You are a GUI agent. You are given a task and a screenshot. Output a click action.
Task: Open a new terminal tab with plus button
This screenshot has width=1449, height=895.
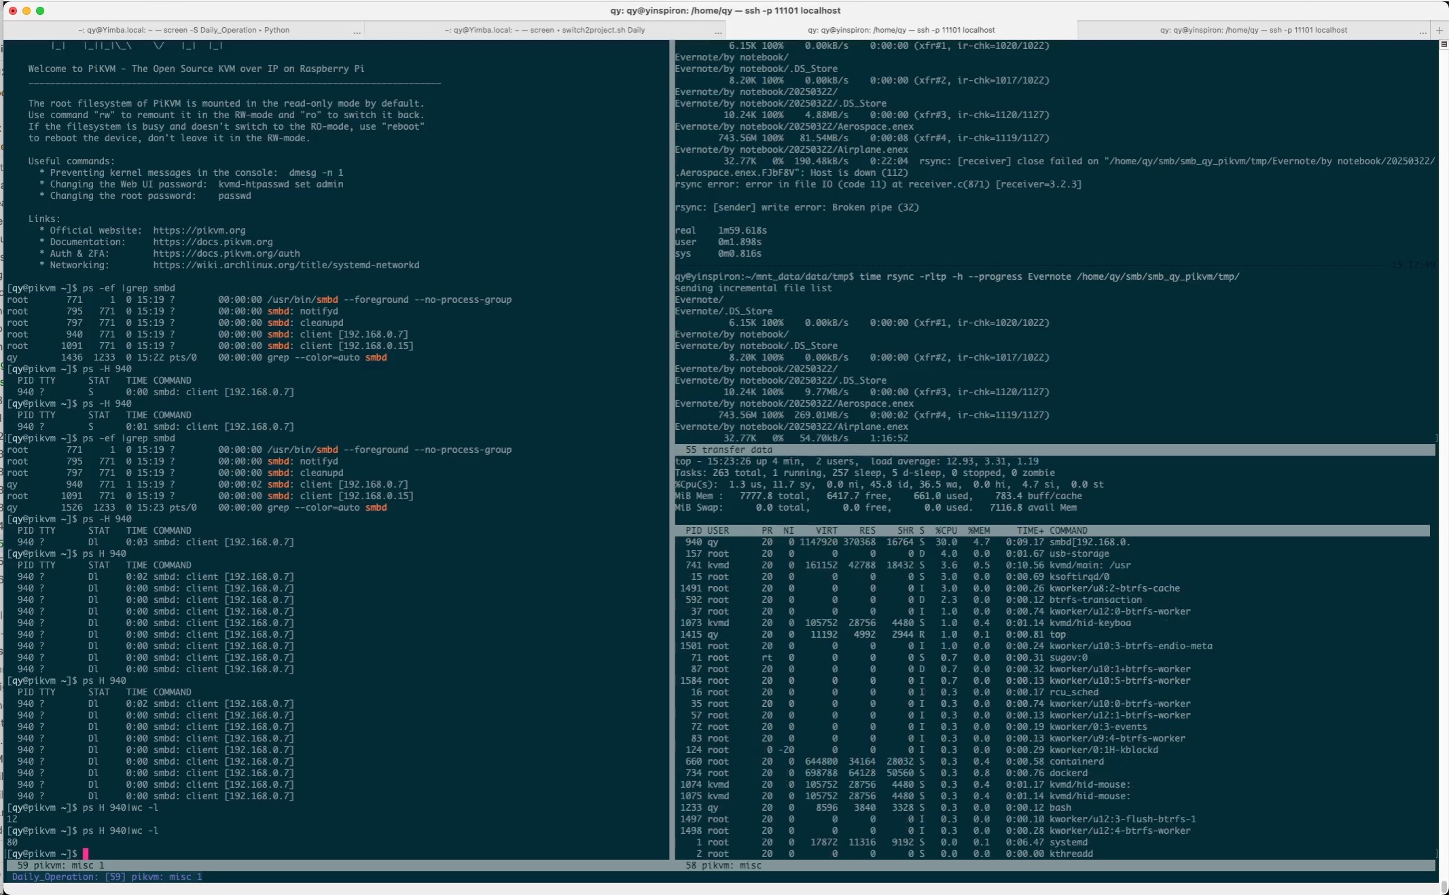click(1439, 30)
